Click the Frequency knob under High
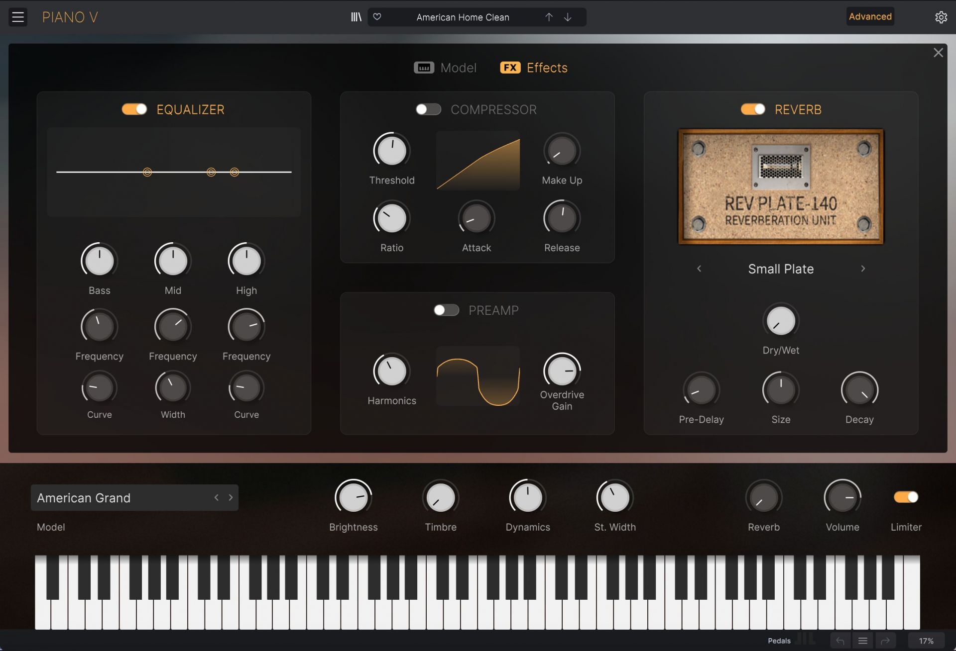 click(x=246, y=326)
